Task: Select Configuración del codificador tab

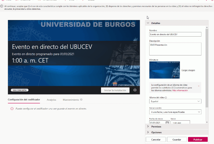Action: click(24, 100)
